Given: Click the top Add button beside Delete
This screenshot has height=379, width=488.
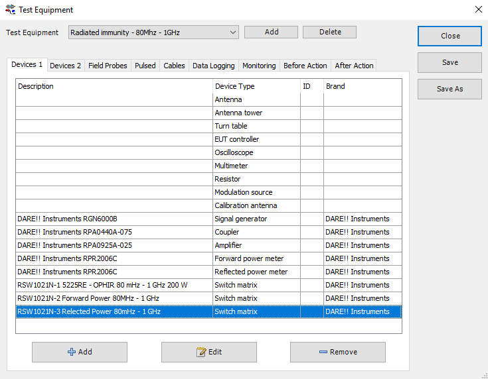Looking at the screenshot, I should pyautogui.click(x=271, y=32).
